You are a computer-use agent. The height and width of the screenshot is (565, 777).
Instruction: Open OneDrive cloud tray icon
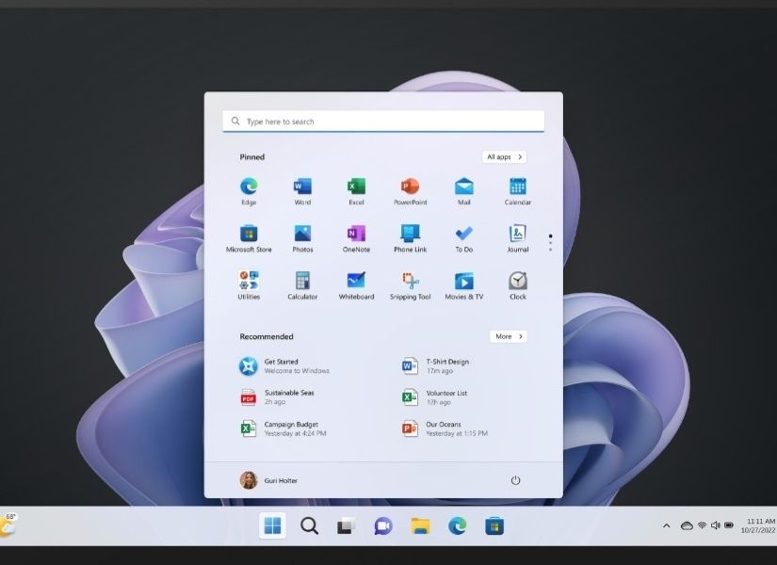click(x=687, y=525)
